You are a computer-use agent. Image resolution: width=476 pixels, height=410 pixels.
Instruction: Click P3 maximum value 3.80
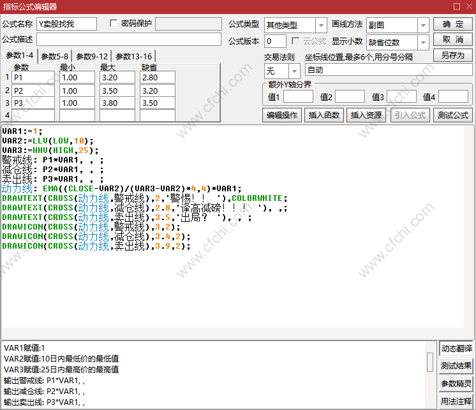coord(117,103)
